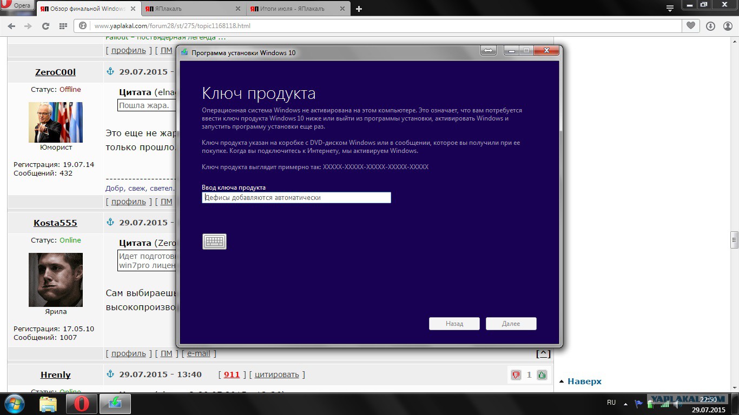Click the anchor icon on Kosta555's post
739x415 pixels.
[110, 222]
